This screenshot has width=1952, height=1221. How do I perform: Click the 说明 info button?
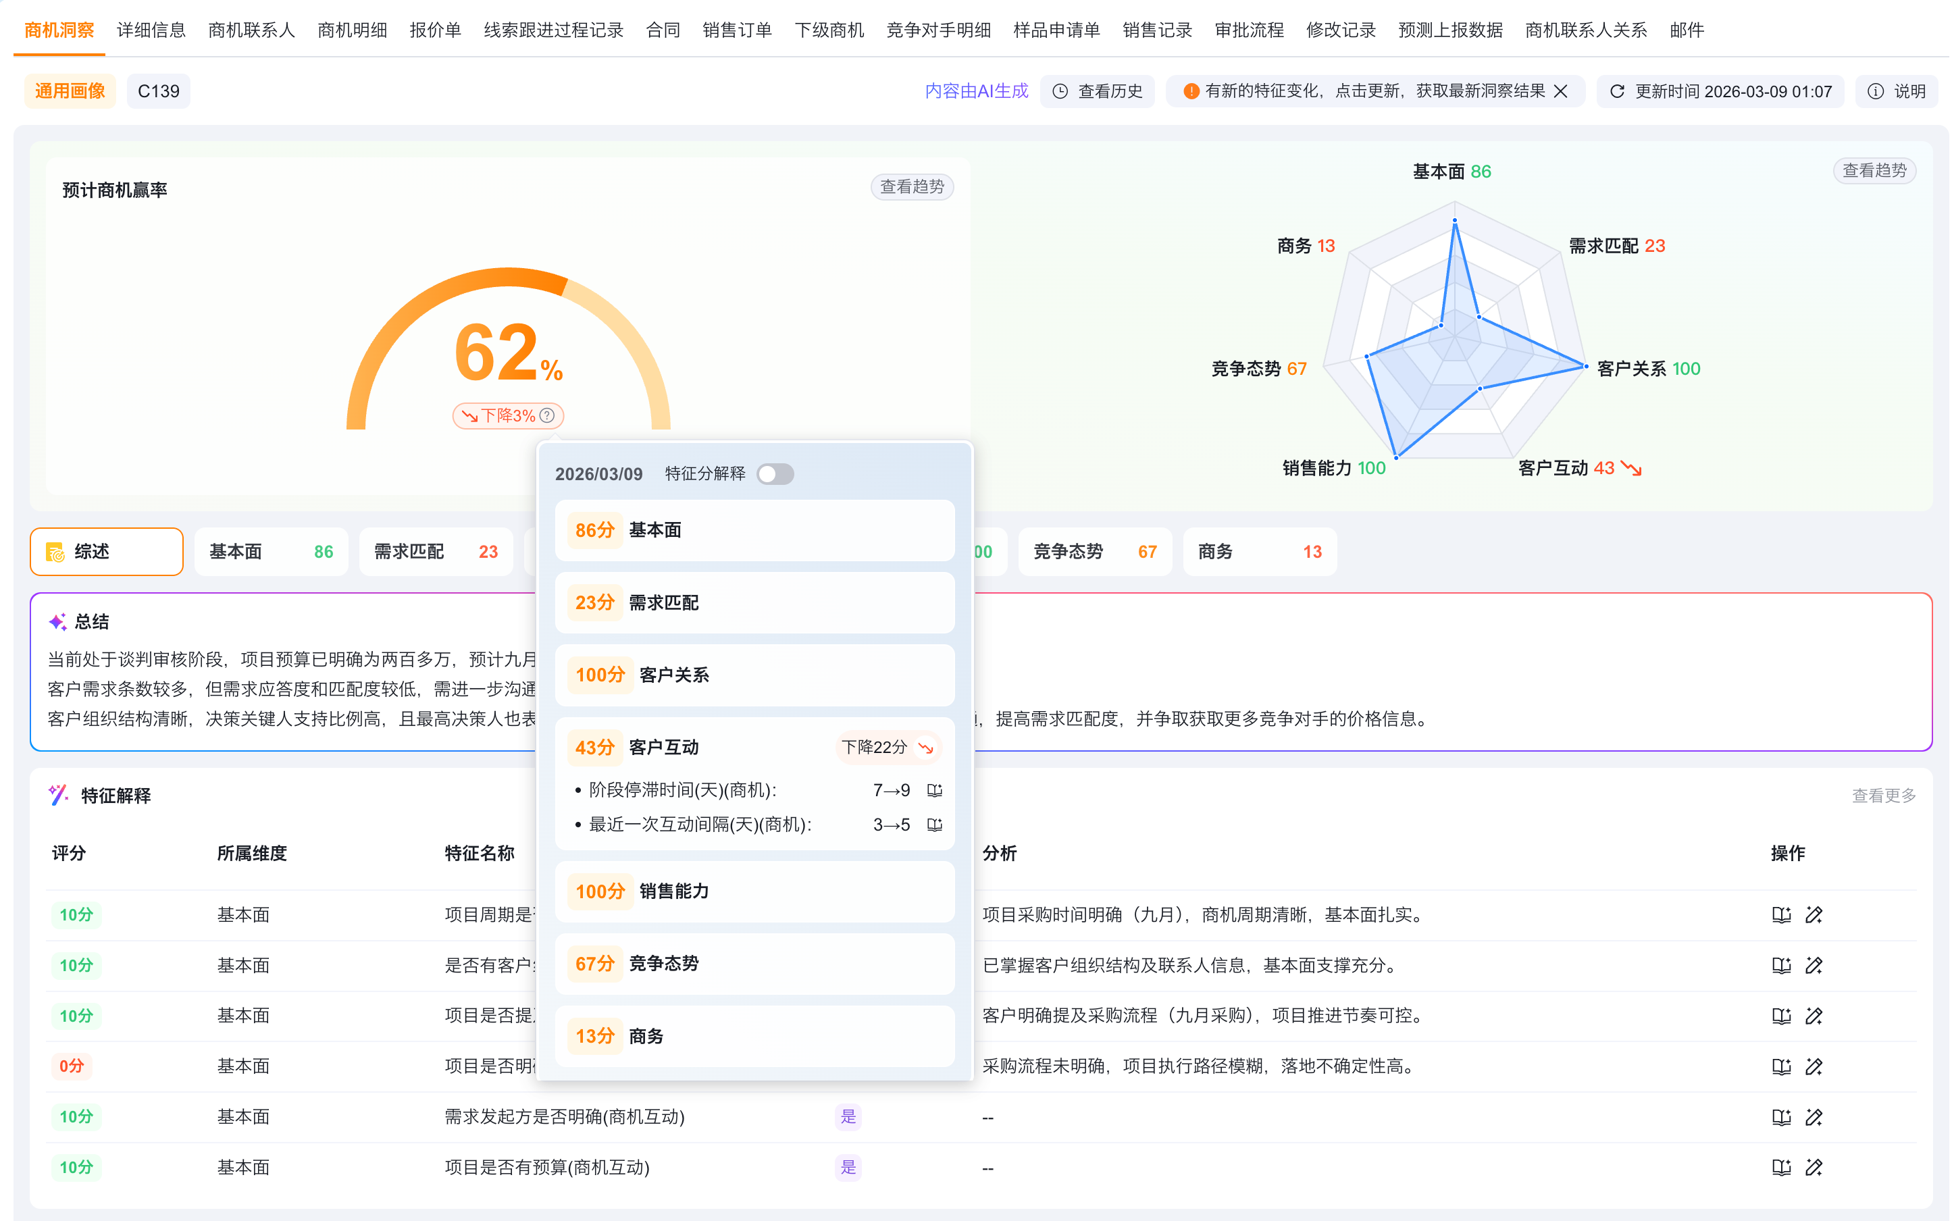pos(1896,91)
